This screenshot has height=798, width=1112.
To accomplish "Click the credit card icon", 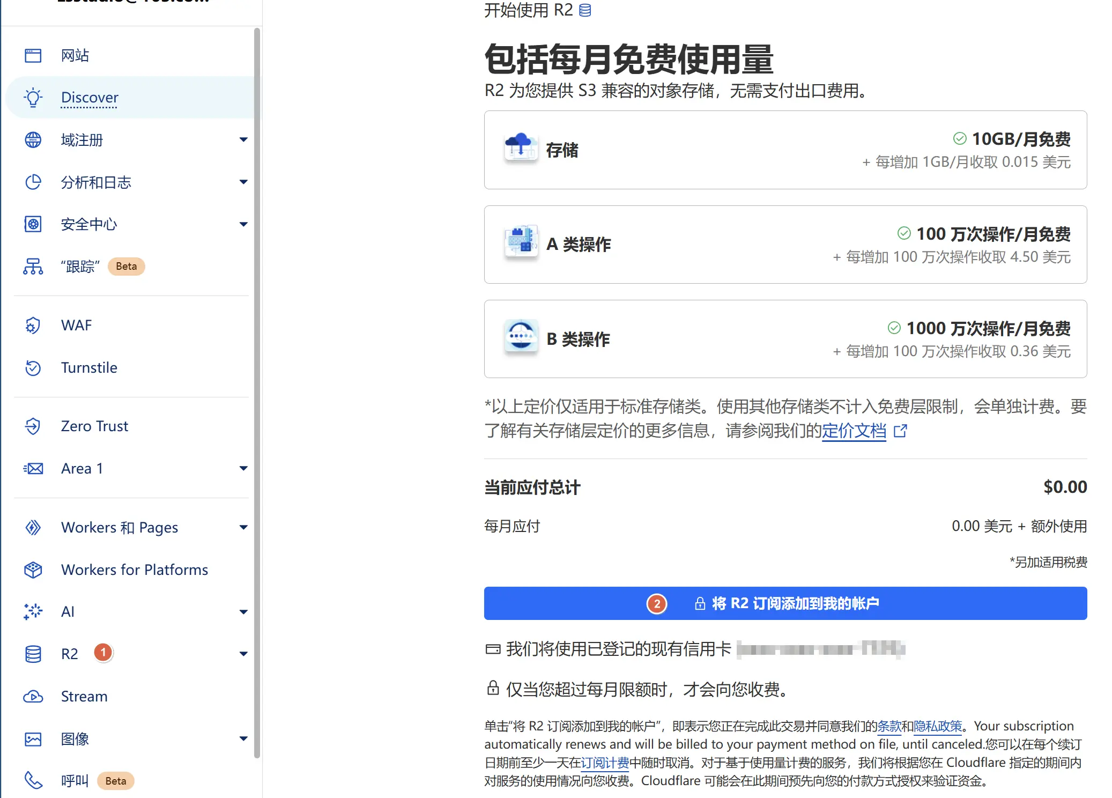I will (x=493, y=649).
